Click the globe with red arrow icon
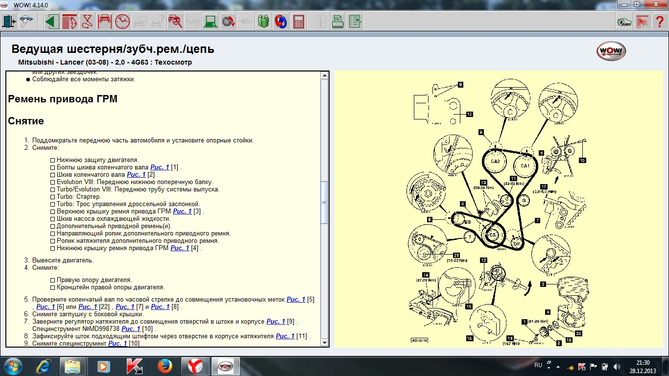This screenshot has width=669, height=376. [228, 22]
